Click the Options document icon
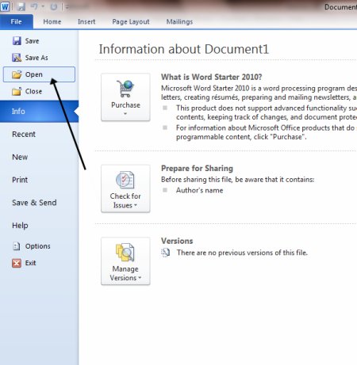 click(x=17, y=246)
